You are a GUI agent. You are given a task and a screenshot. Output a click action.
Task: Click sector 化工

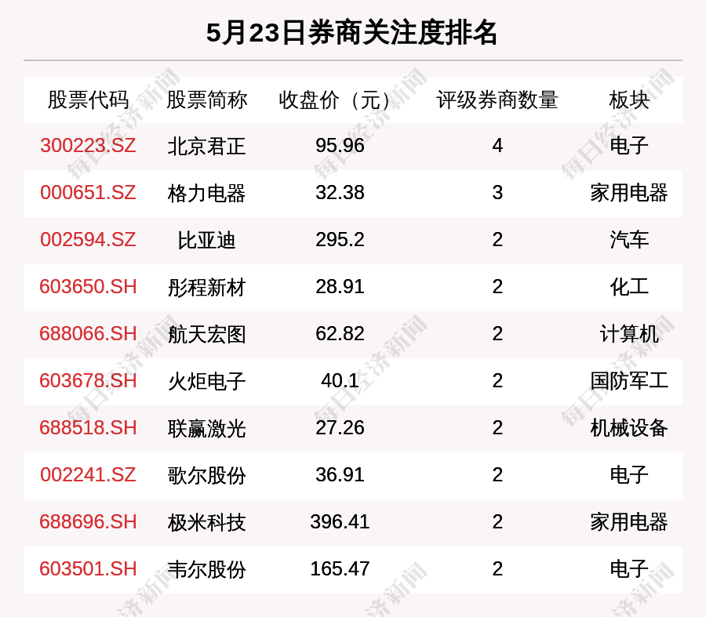tap(629, 287)
